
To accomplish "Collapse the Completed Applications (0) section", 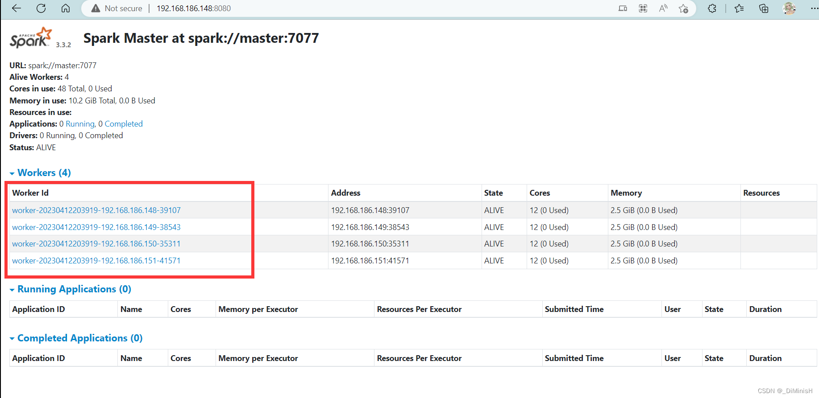I will pyautogui.click(x=76, y=338).
